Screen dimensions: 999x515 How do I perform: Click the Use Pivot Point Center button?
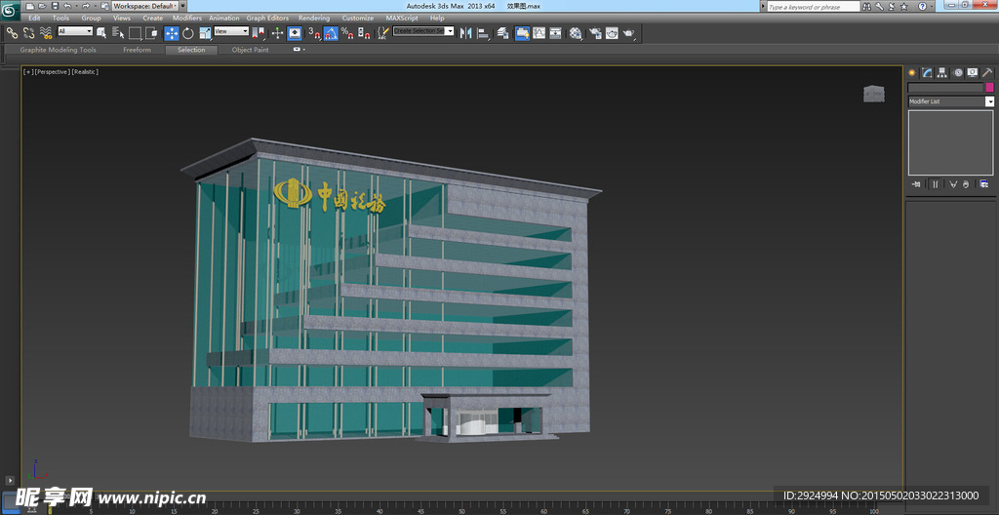point(258,33)
